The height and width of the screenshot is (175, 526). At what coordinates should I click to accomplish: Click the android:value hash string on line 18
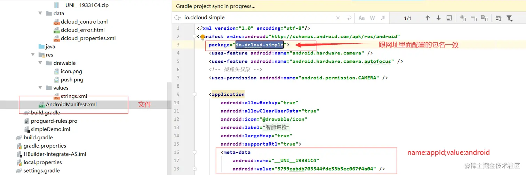coord(325,169)
